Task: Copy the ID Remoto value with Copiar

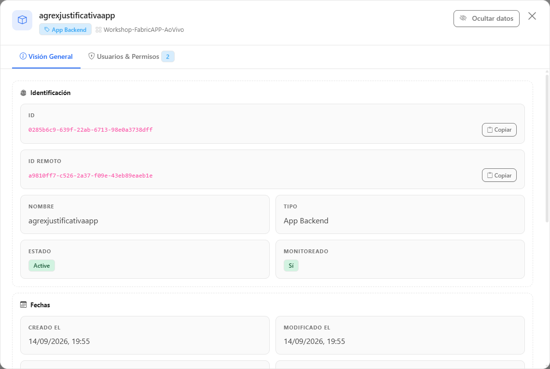Action: [499, 176]
